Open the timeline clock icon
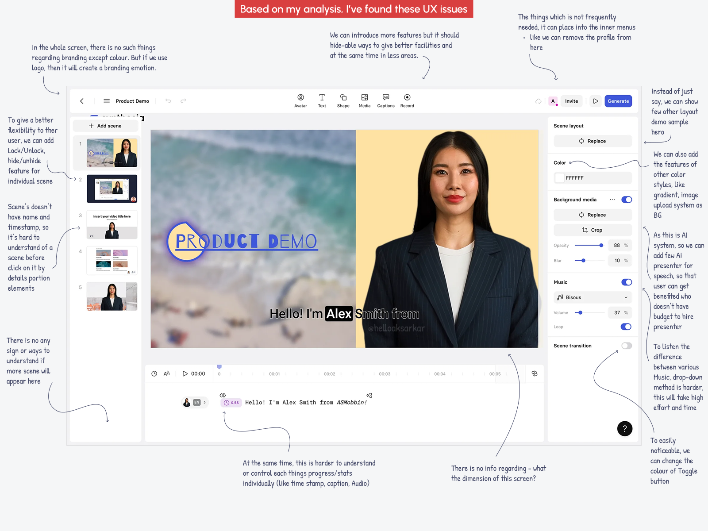This screenshot has height=531, width=708. (x=154, y=373)
